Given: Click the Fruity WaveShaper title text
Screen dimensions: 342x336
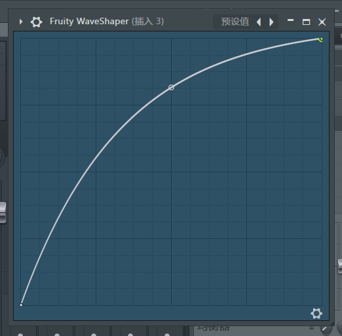Looking at the screenshot, I should tap(89, 22).
